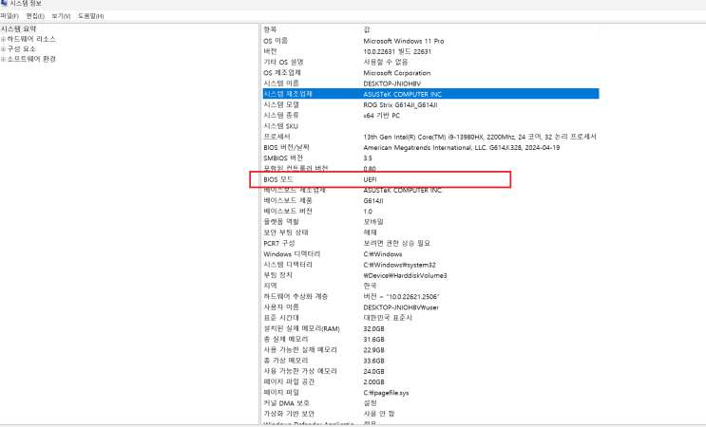The image size is (706, 427).
Task: Select the 시스템 요약 tree node
Action: [x=18, y=28]
